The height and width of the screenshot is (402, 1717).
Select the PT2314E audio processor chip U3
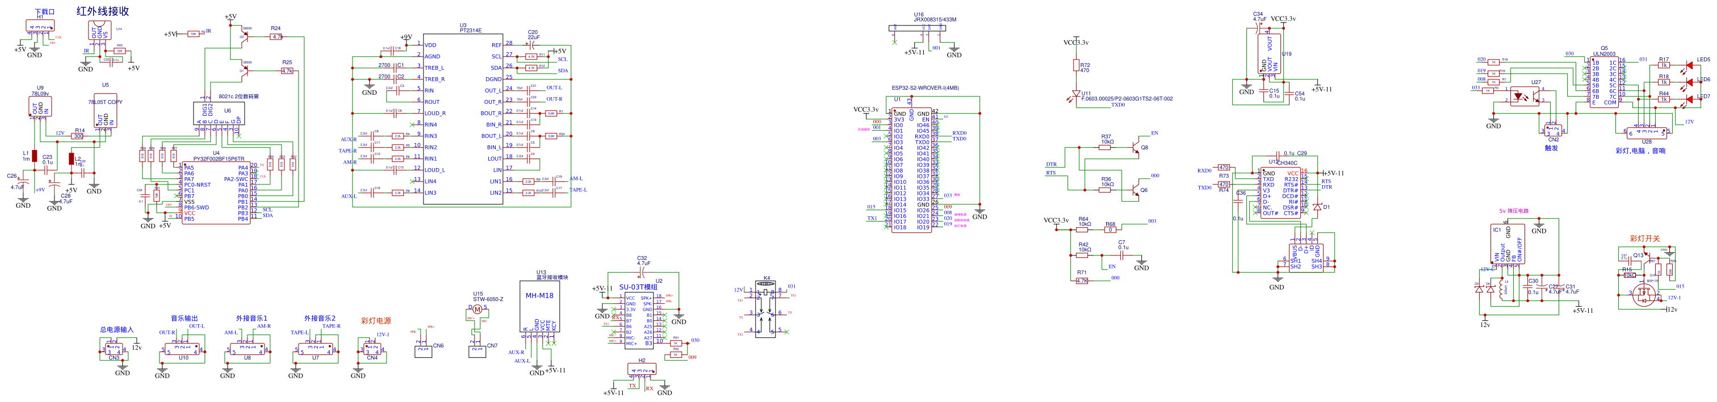click(463, 119)
